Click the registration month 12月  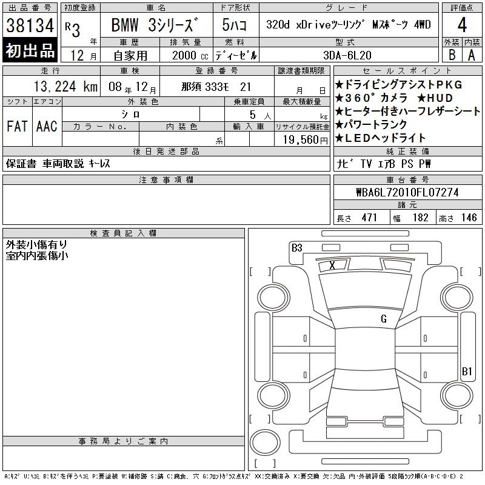coord(84,56)
